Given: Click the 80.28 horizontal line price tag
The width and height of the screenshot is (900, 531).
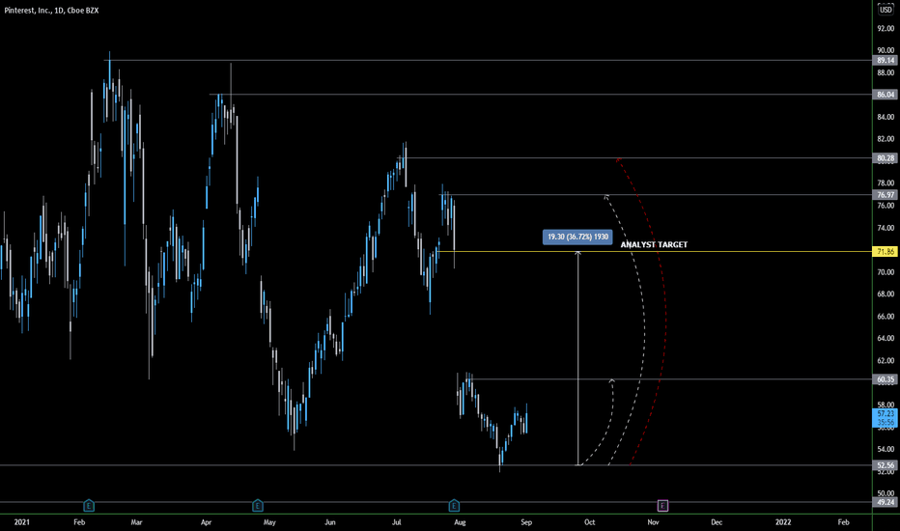Looking at the screenshot, I should tap(886, 158).
